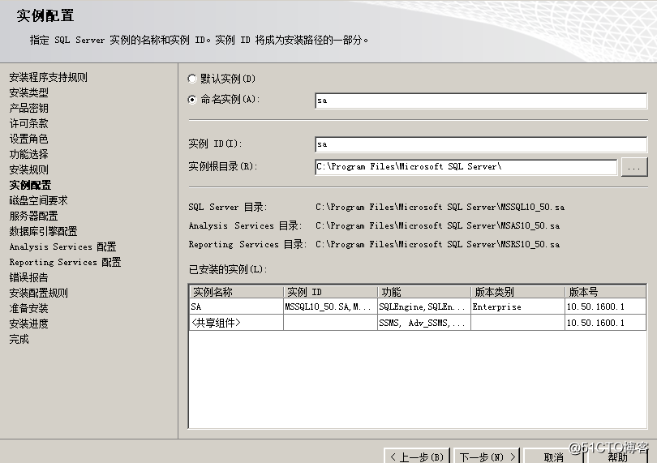This screenshot has height=463, width=657.
Task: Click the SSMS, Adv_SSMS features cell
Action: tap(424, 323)
